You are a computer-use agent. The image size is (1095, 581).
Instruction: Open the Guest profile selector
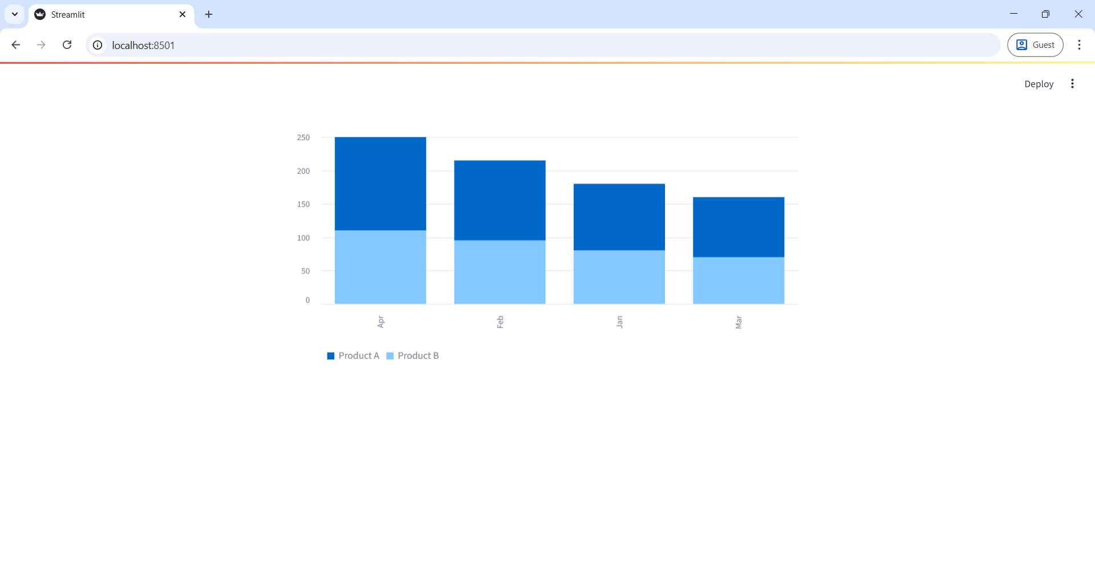(x=1036, y=44)
